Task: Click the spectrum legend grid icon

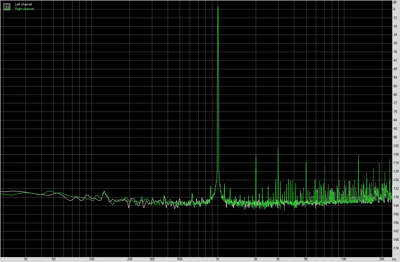Action: coord(7,7)
